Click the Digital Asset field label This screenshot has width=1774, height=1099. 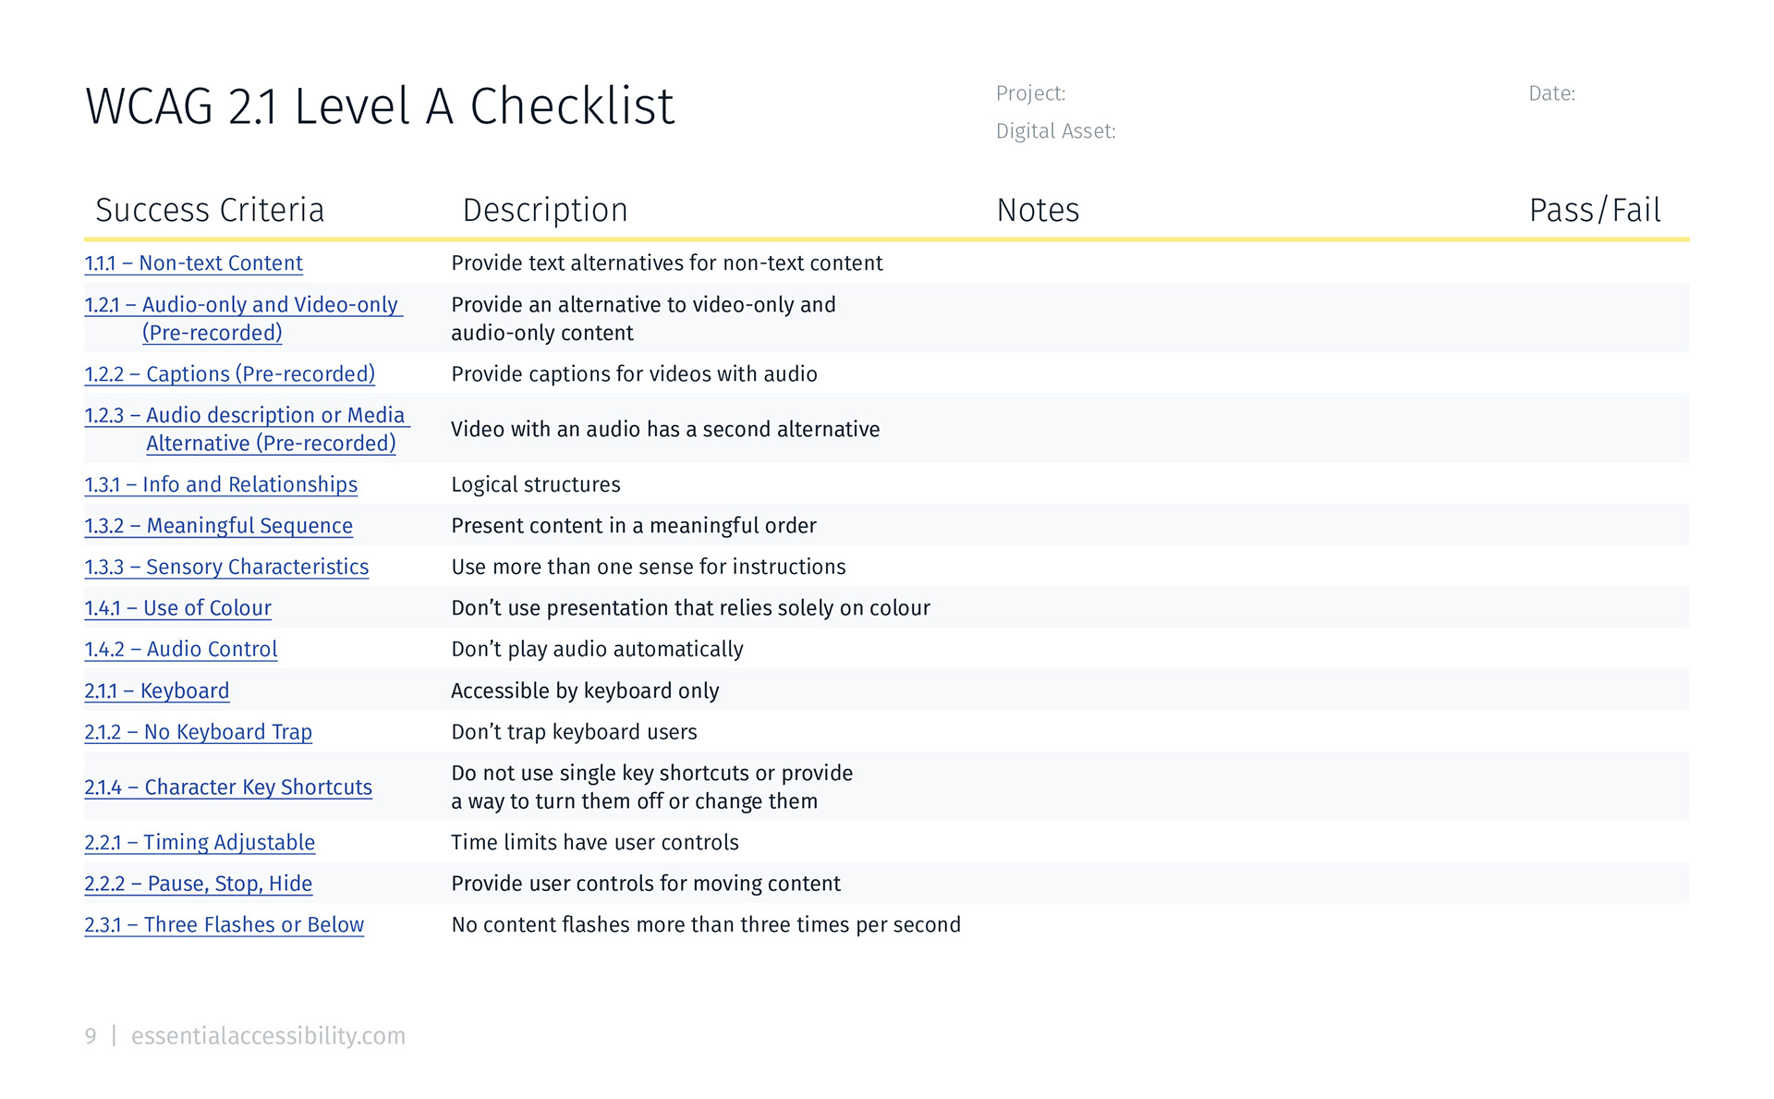pyautogui.click(x=1055, y=131)
